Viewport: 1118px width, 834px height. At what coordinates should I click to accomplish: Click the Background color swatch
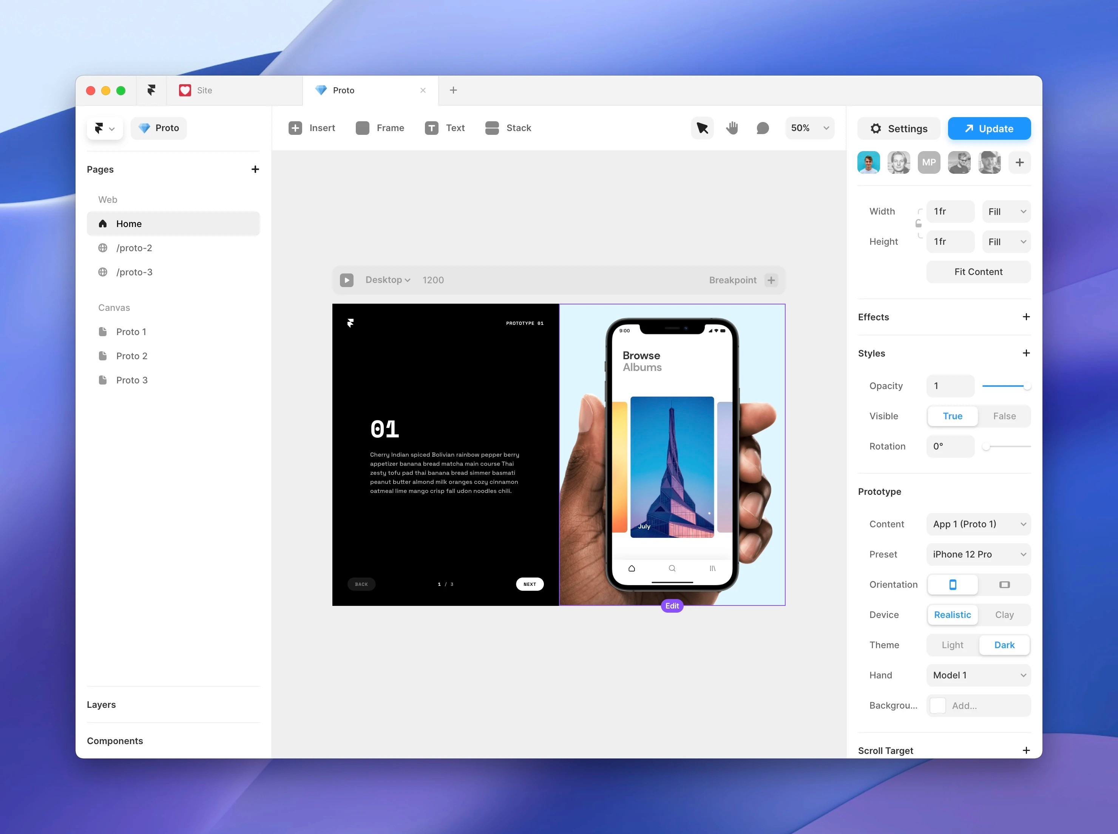tap(937, 706)
